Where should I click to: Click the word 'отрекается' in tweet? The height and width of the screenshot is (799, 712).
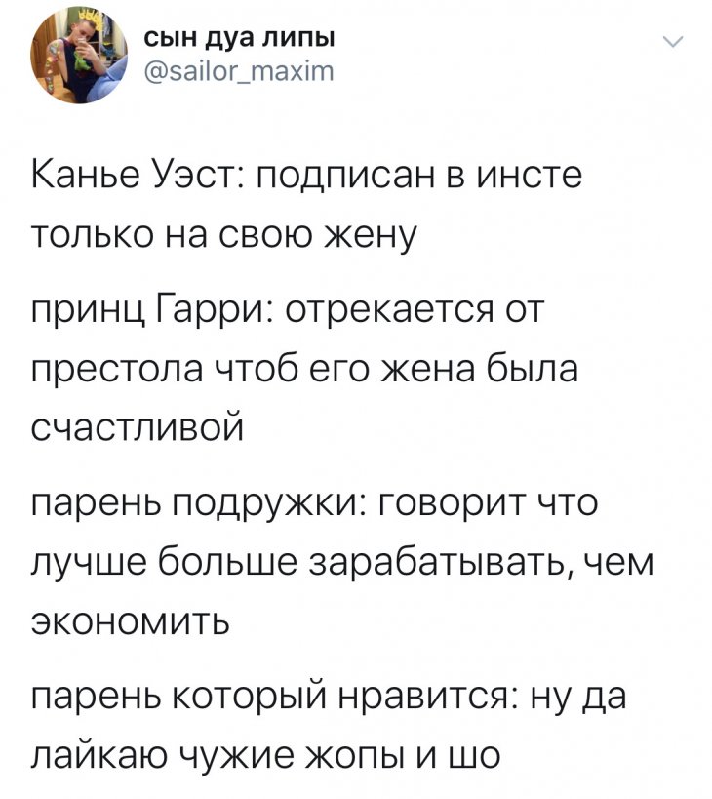click(389, 310)
